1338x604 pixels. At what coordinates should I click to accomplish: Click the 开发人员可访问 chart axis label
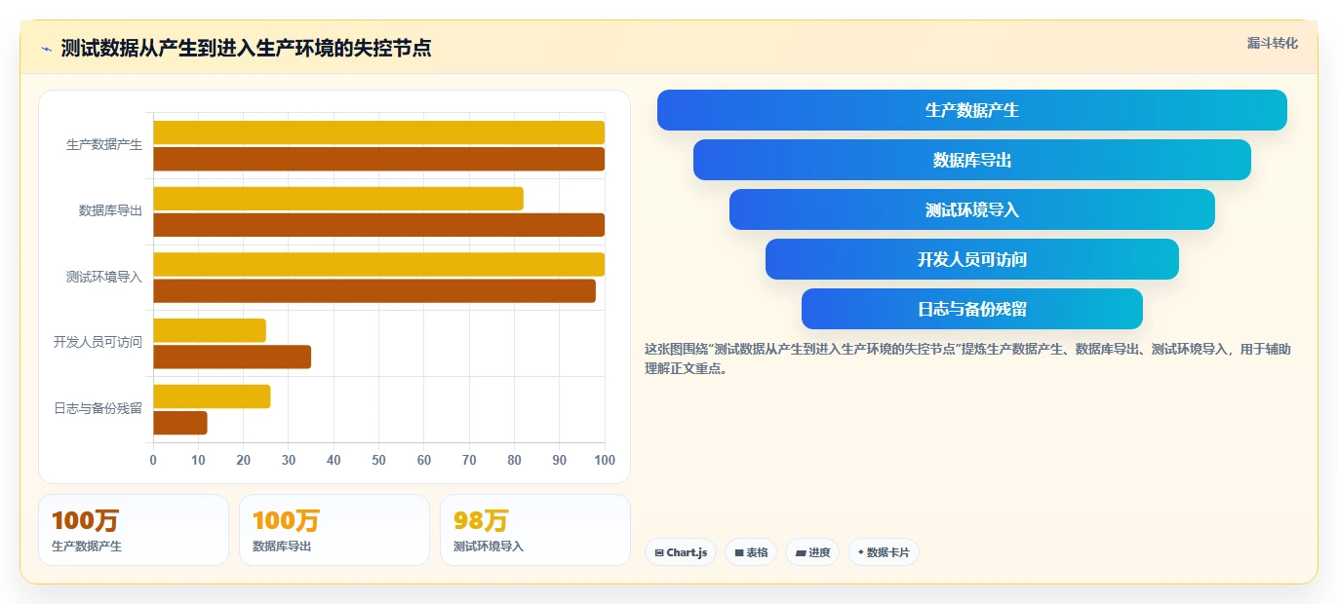[98, 342]
